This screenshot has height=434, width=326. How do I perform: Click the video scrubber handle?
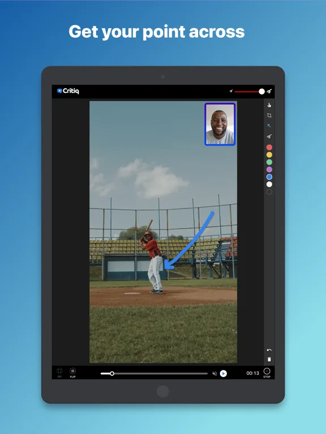click(x=112, y=374)
